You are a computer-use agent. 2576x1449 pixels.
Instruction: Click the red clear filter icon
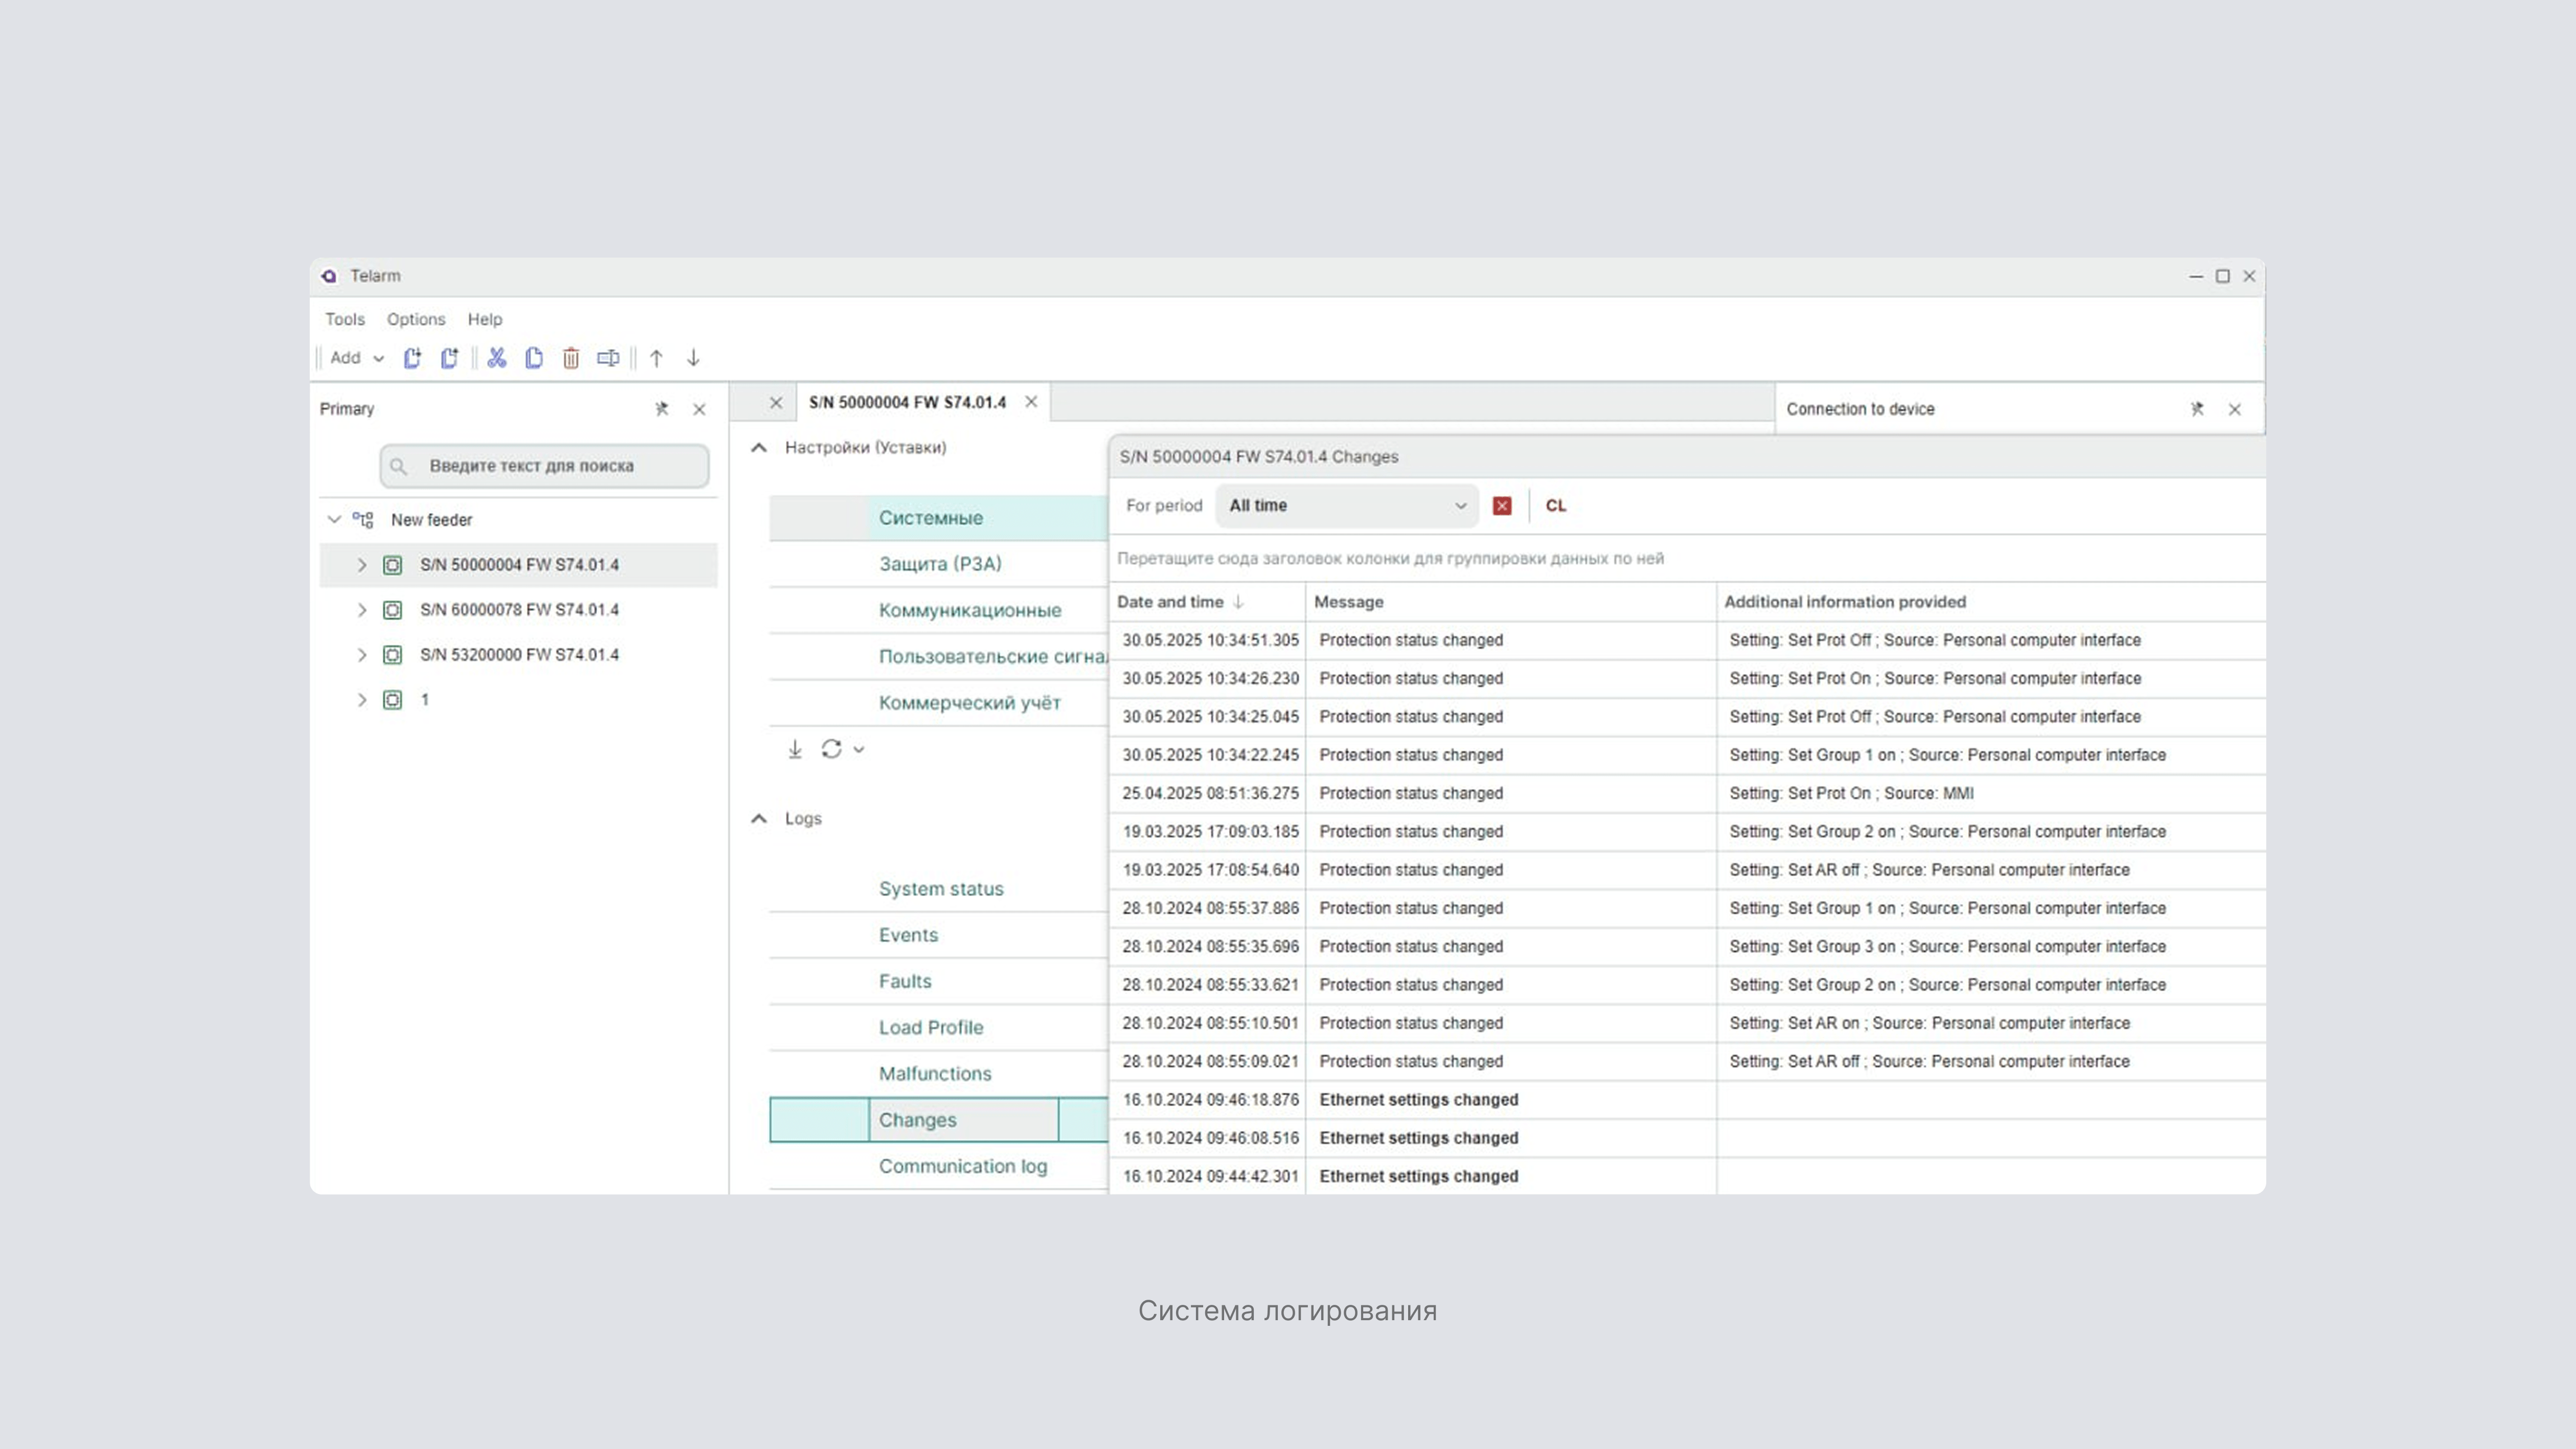pyautogui.click(x=1501, y=506)
